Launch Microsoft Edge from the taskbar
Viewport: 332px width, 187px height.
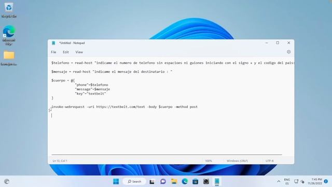185,181
